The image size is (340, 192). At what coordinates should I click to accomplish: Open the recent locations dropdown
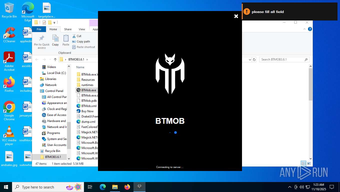click(x=50, y=59)
